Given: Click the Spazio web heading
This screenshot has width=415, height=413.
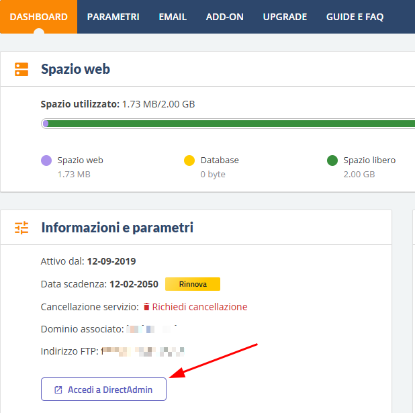Looking at the screenshot, I should [x=75, y=69].
